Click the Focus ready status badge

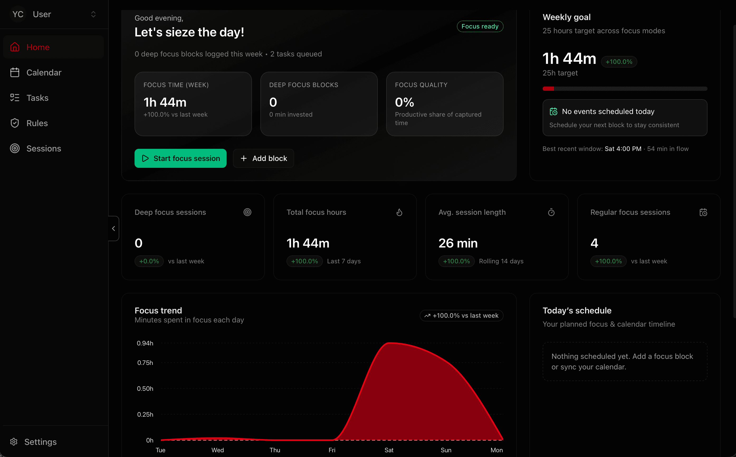tap(480, 26)
